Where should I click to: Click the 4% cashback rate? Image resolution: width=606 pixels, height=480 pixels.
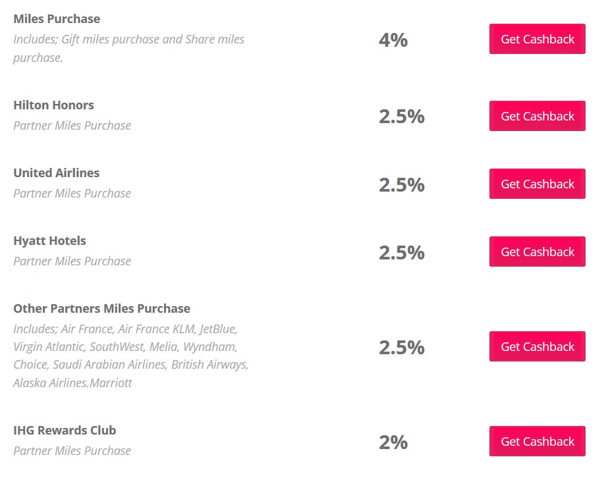tap(393, 40)
